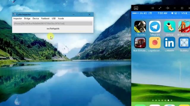Click the Cydia Impactor title bar icon
This screenshot has height=106, width=190.
click(x=15, y=14)
